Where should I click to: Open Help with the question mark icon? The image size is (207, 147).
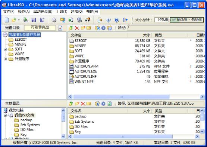point(117,20)
